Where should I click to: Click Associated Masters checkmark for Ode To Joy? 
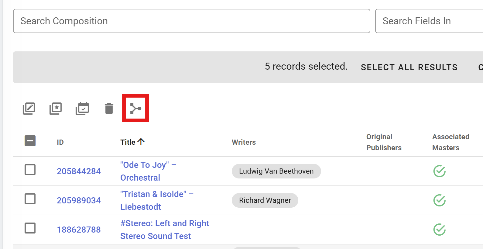(x=439, y=171)
